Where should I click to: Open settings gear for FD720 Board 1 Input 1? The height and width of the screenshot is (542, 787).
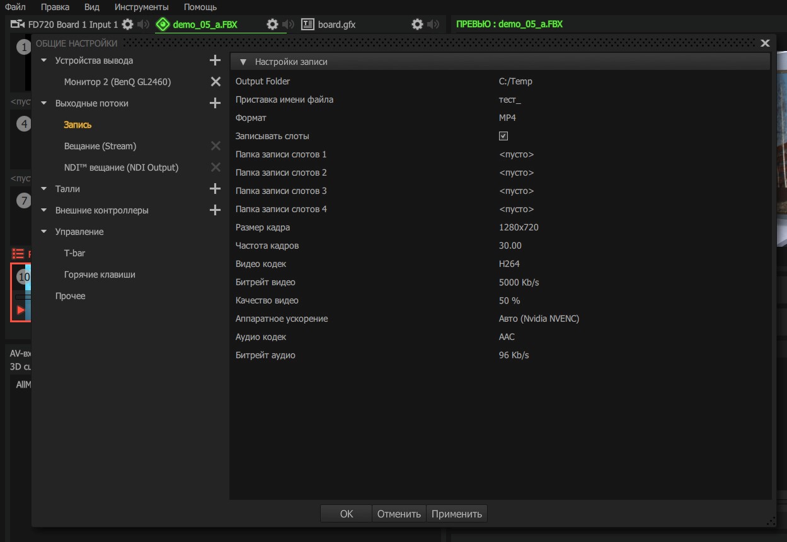point(127,25)
